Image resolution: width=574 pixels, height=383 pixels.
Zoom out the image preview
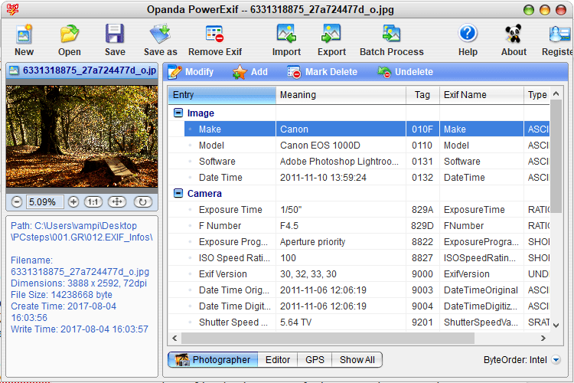click(17, 202)
